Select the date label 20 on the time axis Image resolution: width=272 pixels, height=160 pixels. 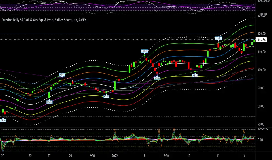[3, 156]
